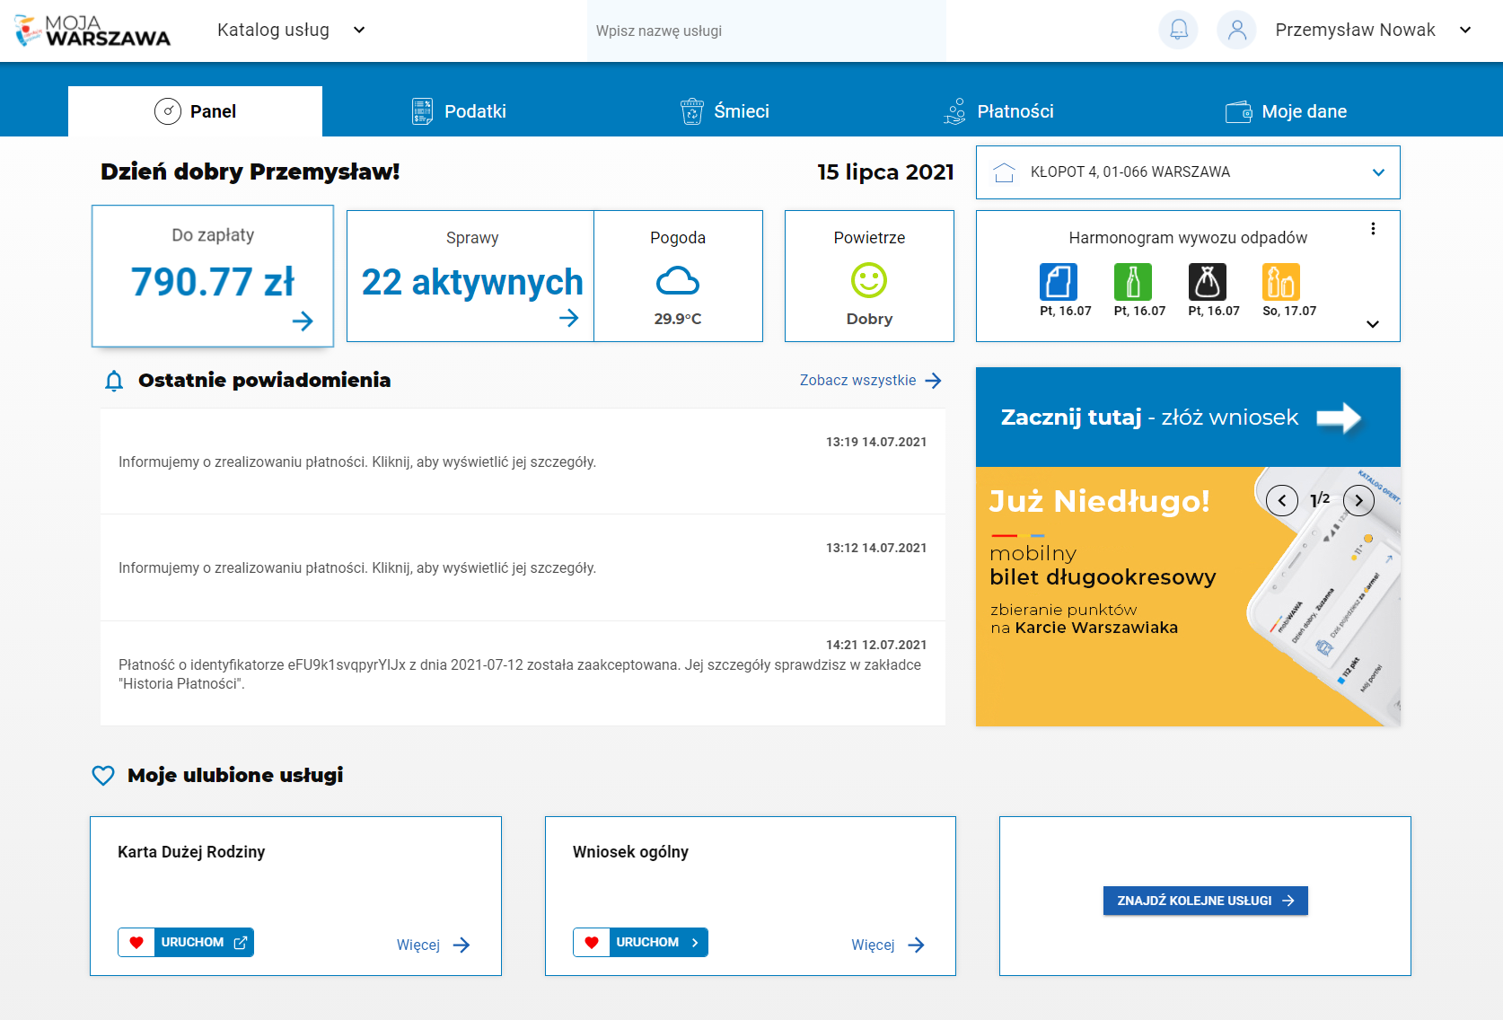Click the orange plastic waste icon
The width and height of the screenshot is (1503, 1020).
click(1280, 282)
